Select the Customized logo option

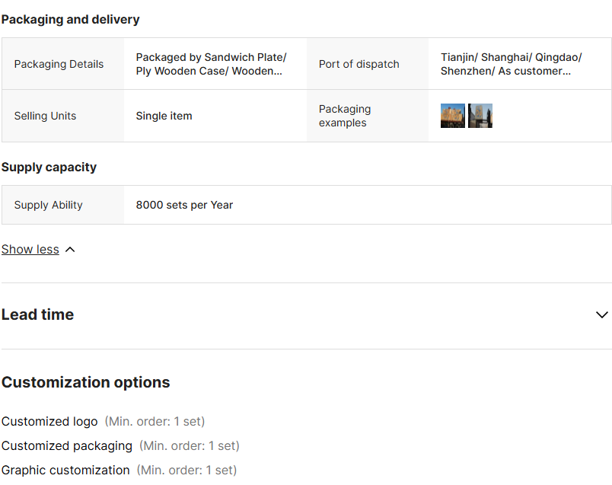coord(49,421)
